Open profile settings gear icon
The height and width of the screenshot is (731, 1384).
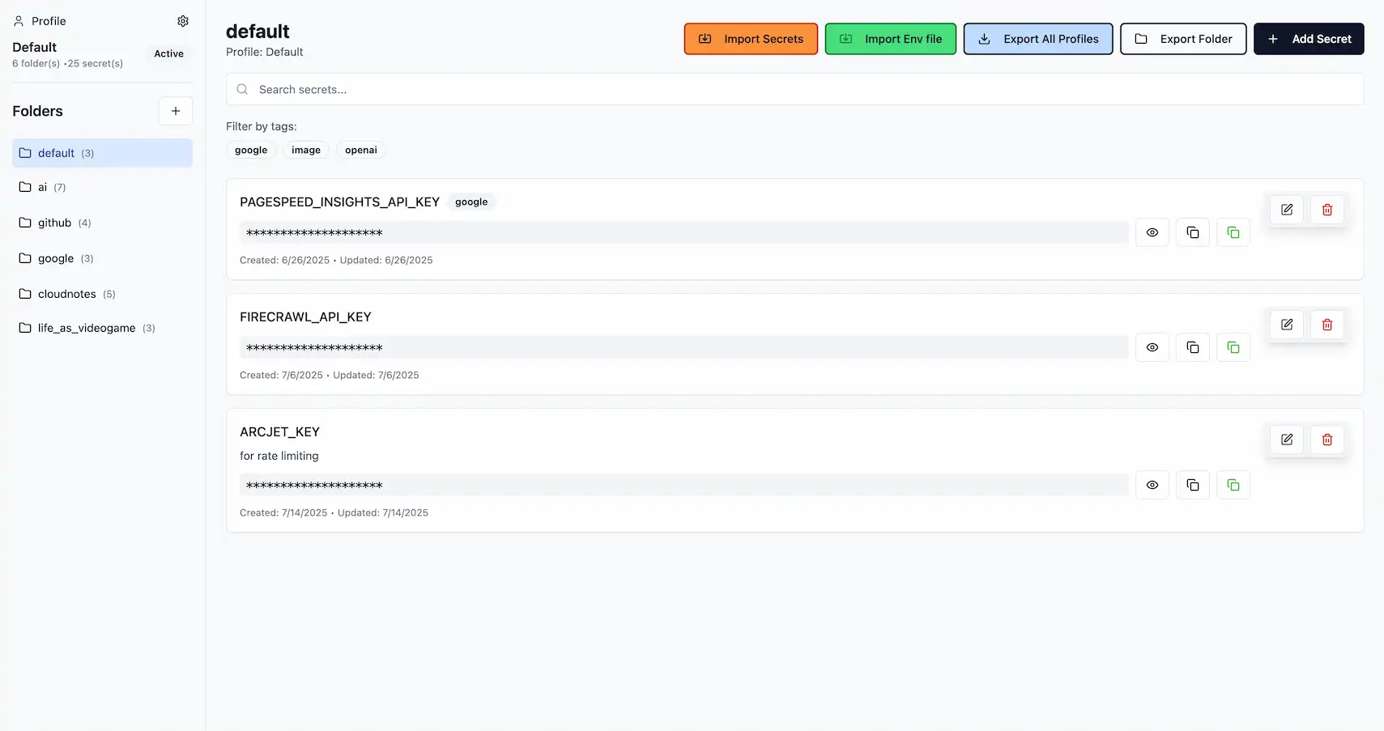pyautogui.click(x=183, y=21)
